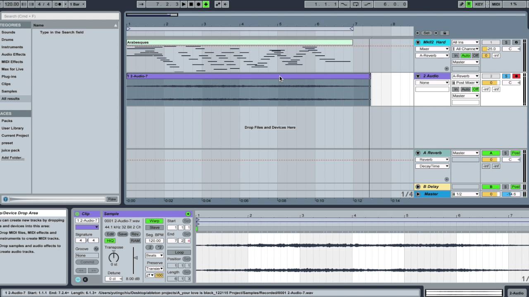Image resolution: width=529 pixels, height=297 pixels.
Task: Toggle the Loop switch in transport bar
Action: 355,4
